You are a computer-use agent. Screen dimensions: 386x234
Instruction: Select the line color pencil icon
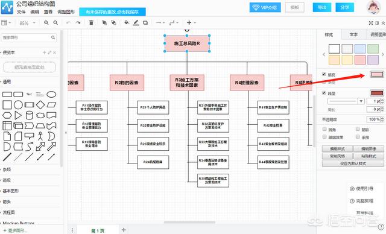[x=136, y=23]
